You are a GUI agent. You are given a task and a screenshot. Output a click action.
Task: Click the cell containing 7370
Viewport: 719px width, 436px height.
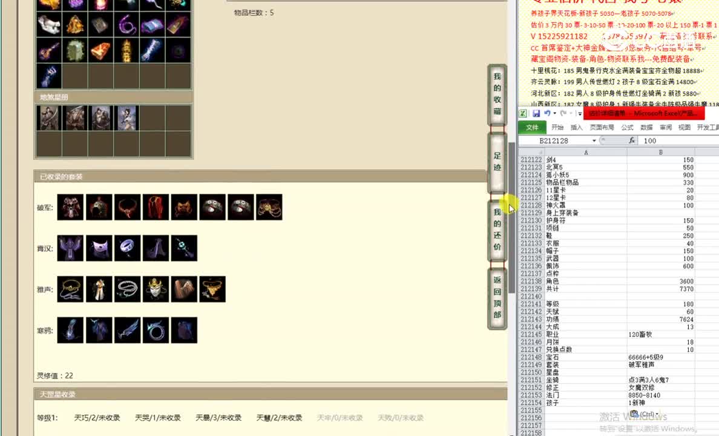661,289
